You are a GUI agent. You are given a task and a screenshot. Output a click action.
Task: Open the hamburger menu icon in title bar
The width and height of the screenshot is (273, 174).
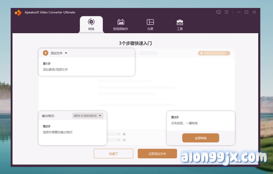[226, 12]
